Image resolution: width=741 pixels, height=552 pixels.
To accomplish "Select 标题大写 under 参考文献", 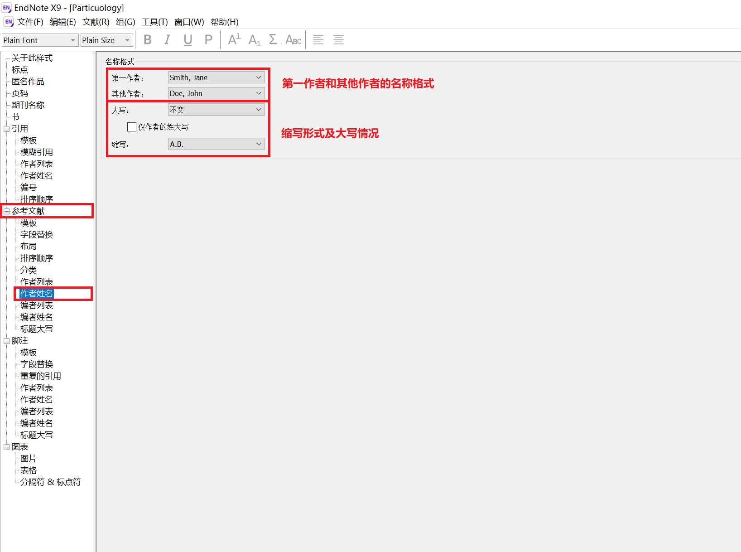I will pos(37,329).
